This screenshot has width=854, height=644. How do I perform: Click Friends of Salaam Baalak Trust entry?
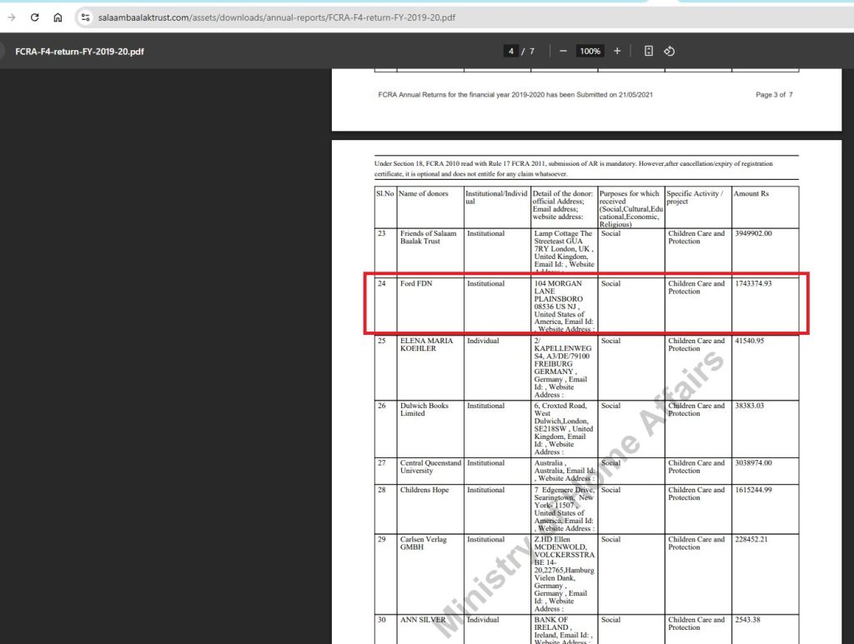[428, 237]
